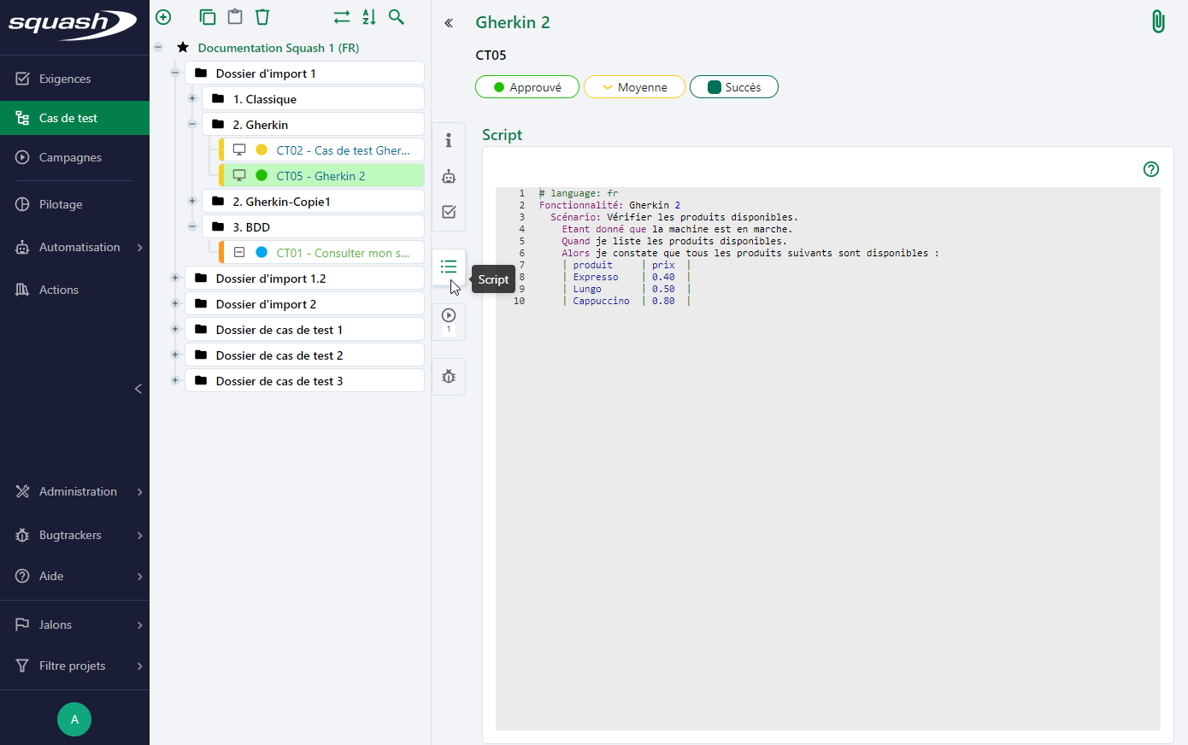This screenshot has height=745, width=1188.
Task: Open the Information panel of CT05
Action: tap(449, 140)
